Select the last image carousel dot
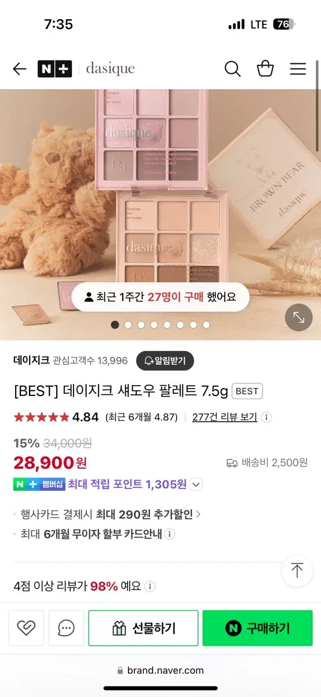 pyautogui.click(x=206, y=325)
